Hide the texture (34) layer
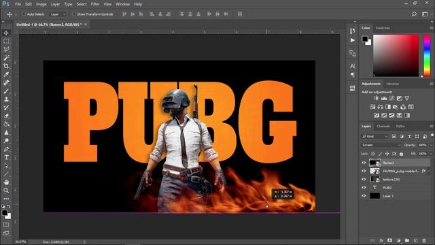435x245 pixels. pos(364,180)
